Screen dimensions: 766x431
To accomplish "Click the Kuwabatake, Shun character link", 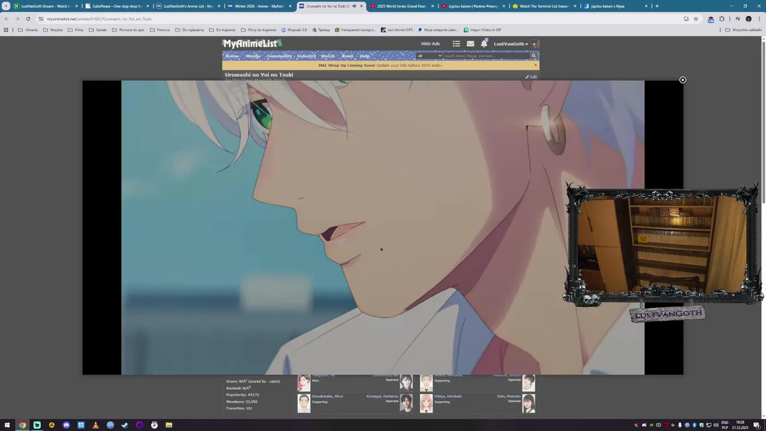I will coord(327,396).
